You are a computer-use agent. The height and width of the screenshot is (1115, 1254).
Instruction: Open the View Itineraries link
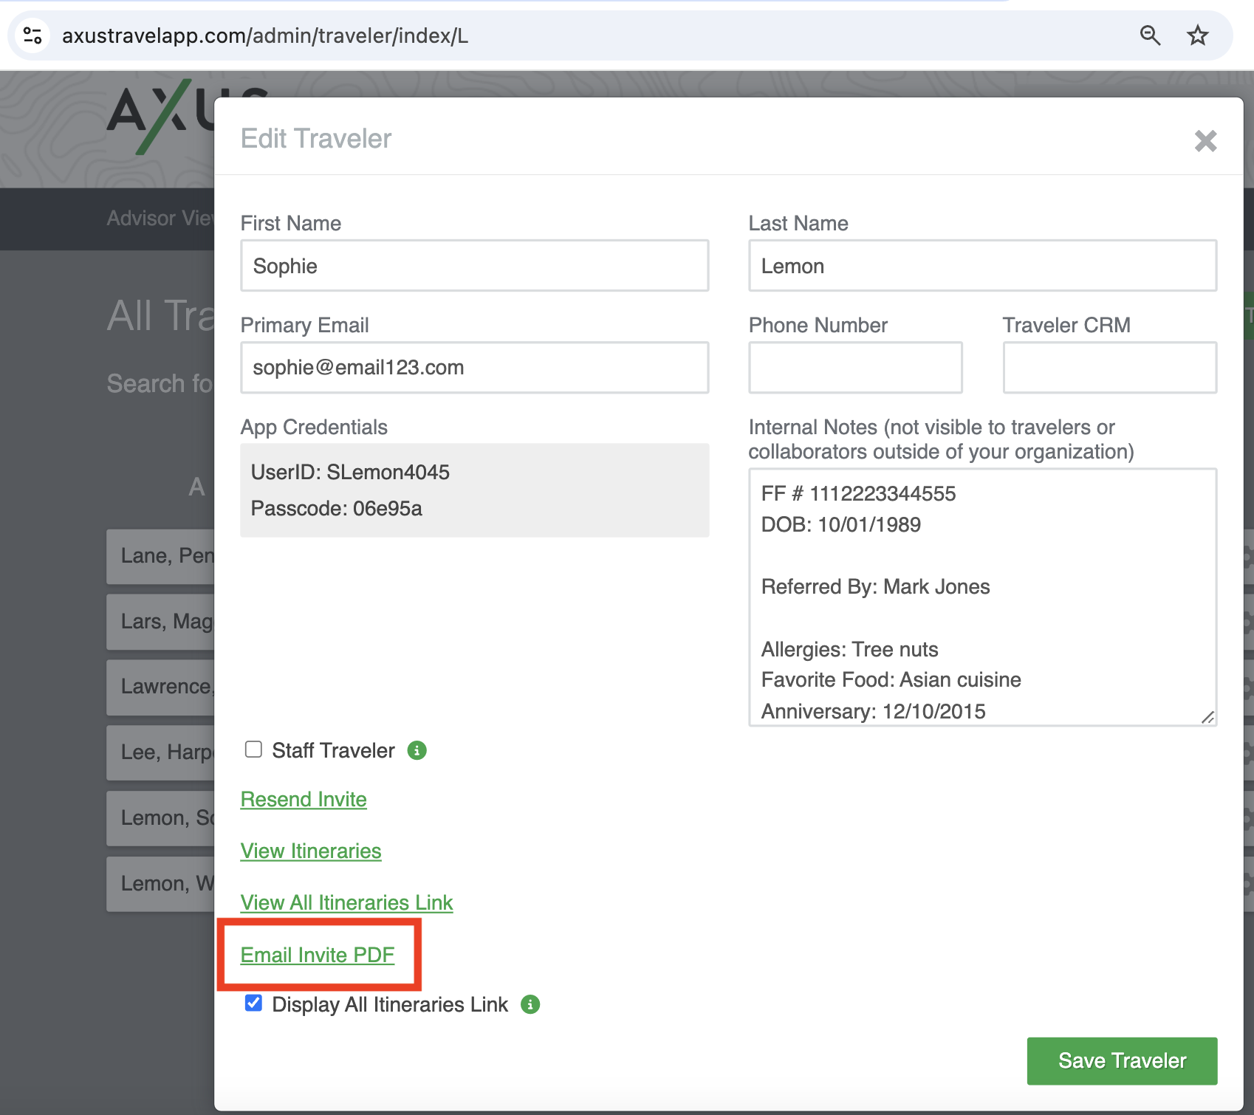click(x=311, y=851)
